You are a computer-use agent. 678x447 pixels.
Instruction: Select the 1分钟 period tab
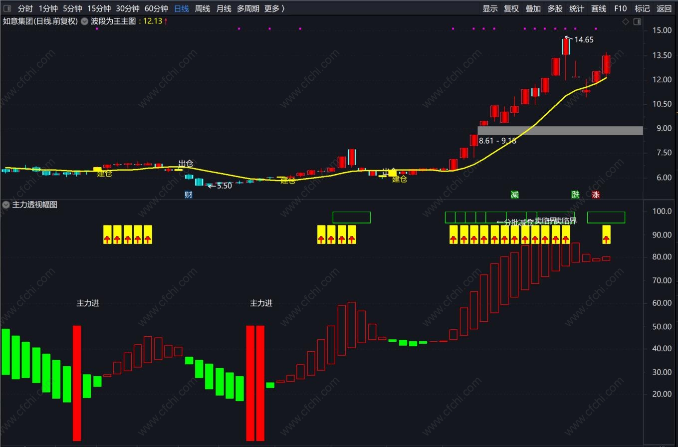point(48,8)
